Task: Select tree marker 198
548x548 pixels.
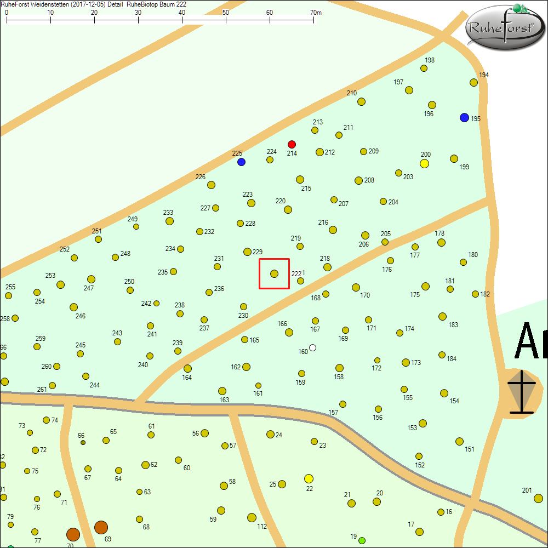Action: coord(424,68)
